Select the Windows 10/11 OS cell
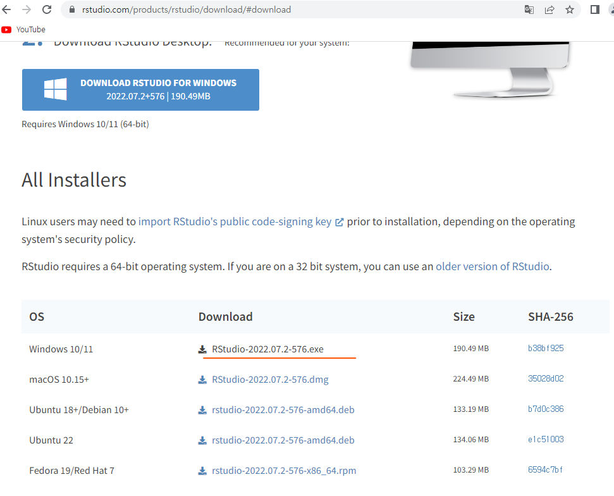 (61, 349)
